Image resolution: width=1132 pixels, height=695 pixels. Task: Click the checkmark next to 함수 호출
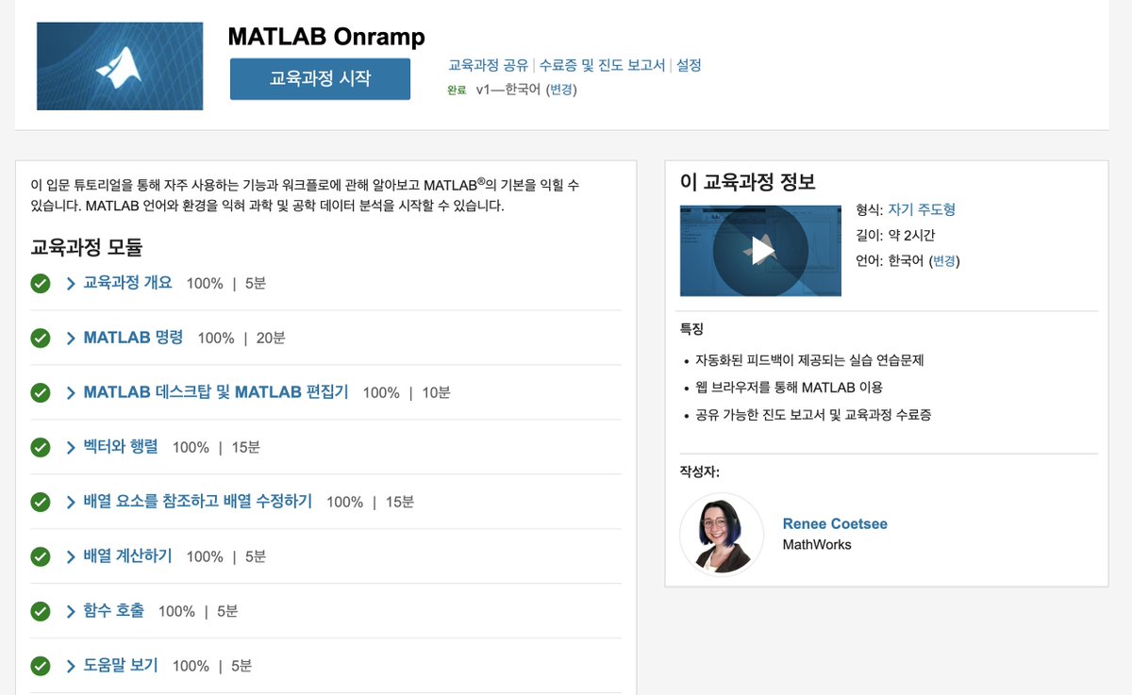pos(41,611)
